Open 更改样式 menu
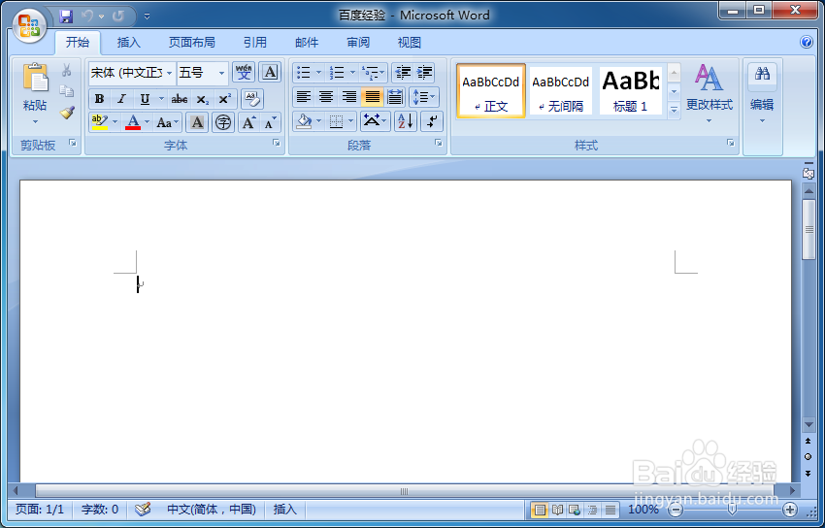Image resolution: width=825 pixels, height=528 pixels. (x=709, y=93)
